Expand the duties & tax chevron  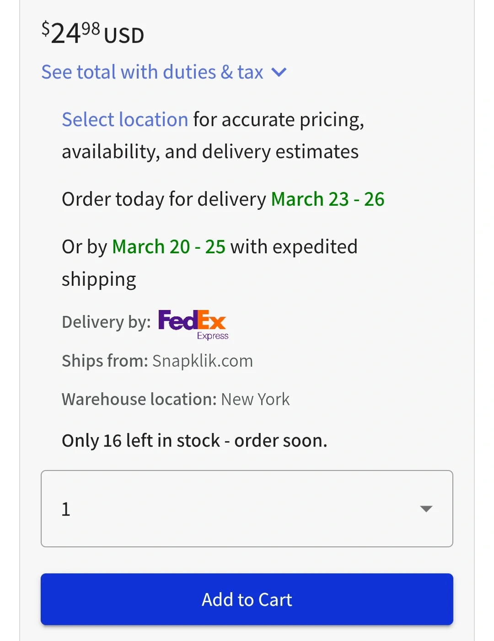coord(279,72)
